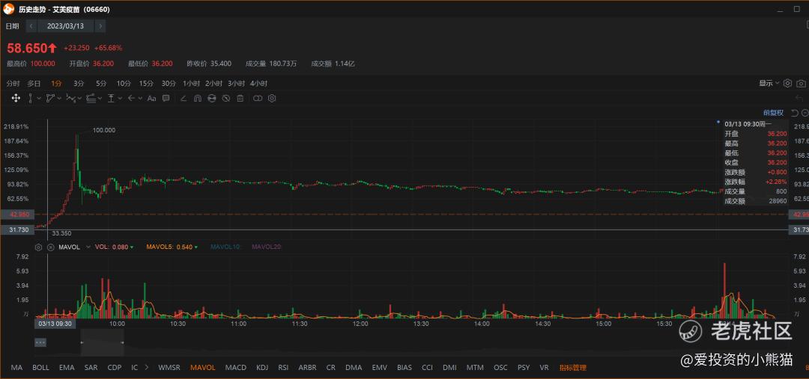Select the vertical line drawing tool
809x379 pixels.
(x=31, y=99)
